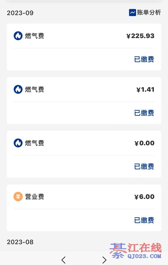Select the 2023-08 month header
168x265 pixels.
coord(20,242)
